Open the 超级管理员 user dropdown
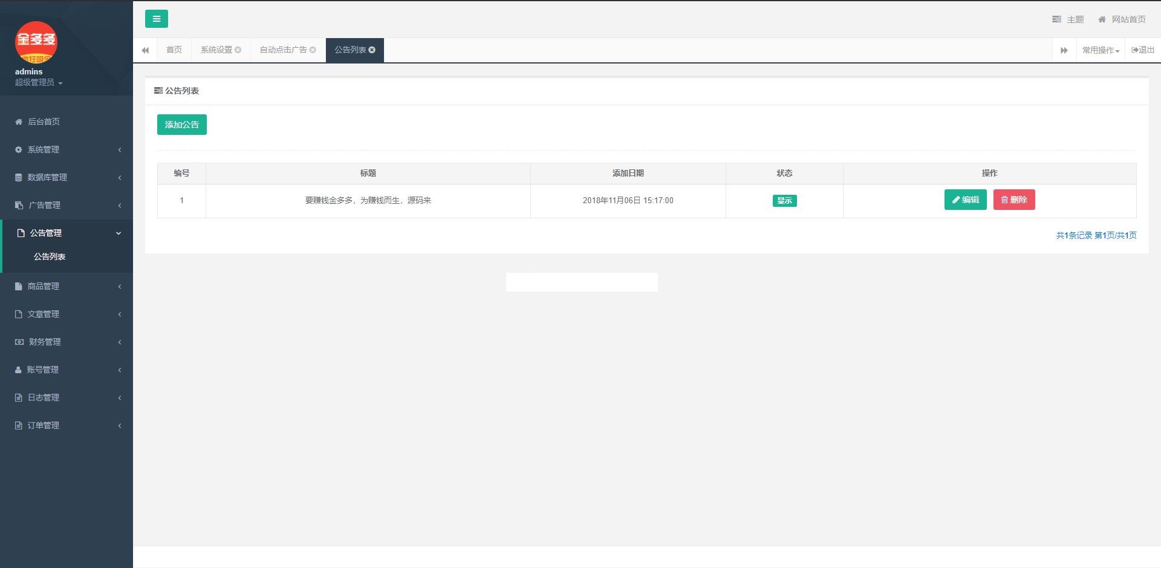The width and height of the screenshot is (1161, 568). click(x=39, y=83)
